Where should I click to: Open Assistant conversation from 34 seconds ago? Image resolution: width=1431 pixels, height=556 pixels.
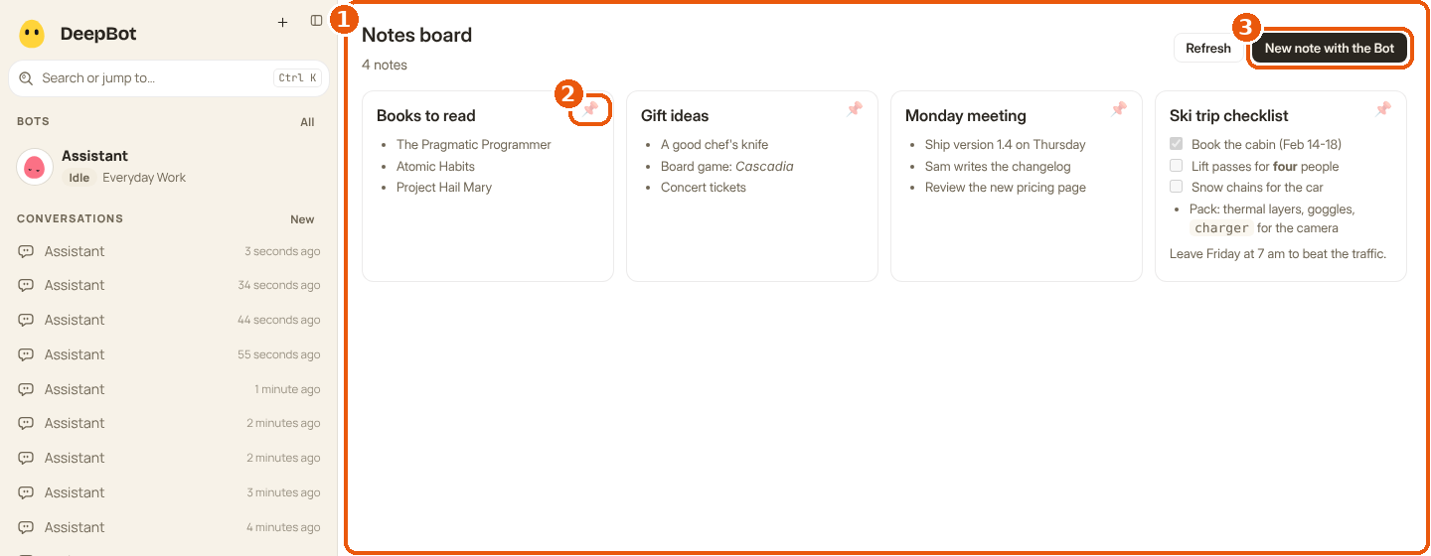pyautogui.click(x=169, y=285)
